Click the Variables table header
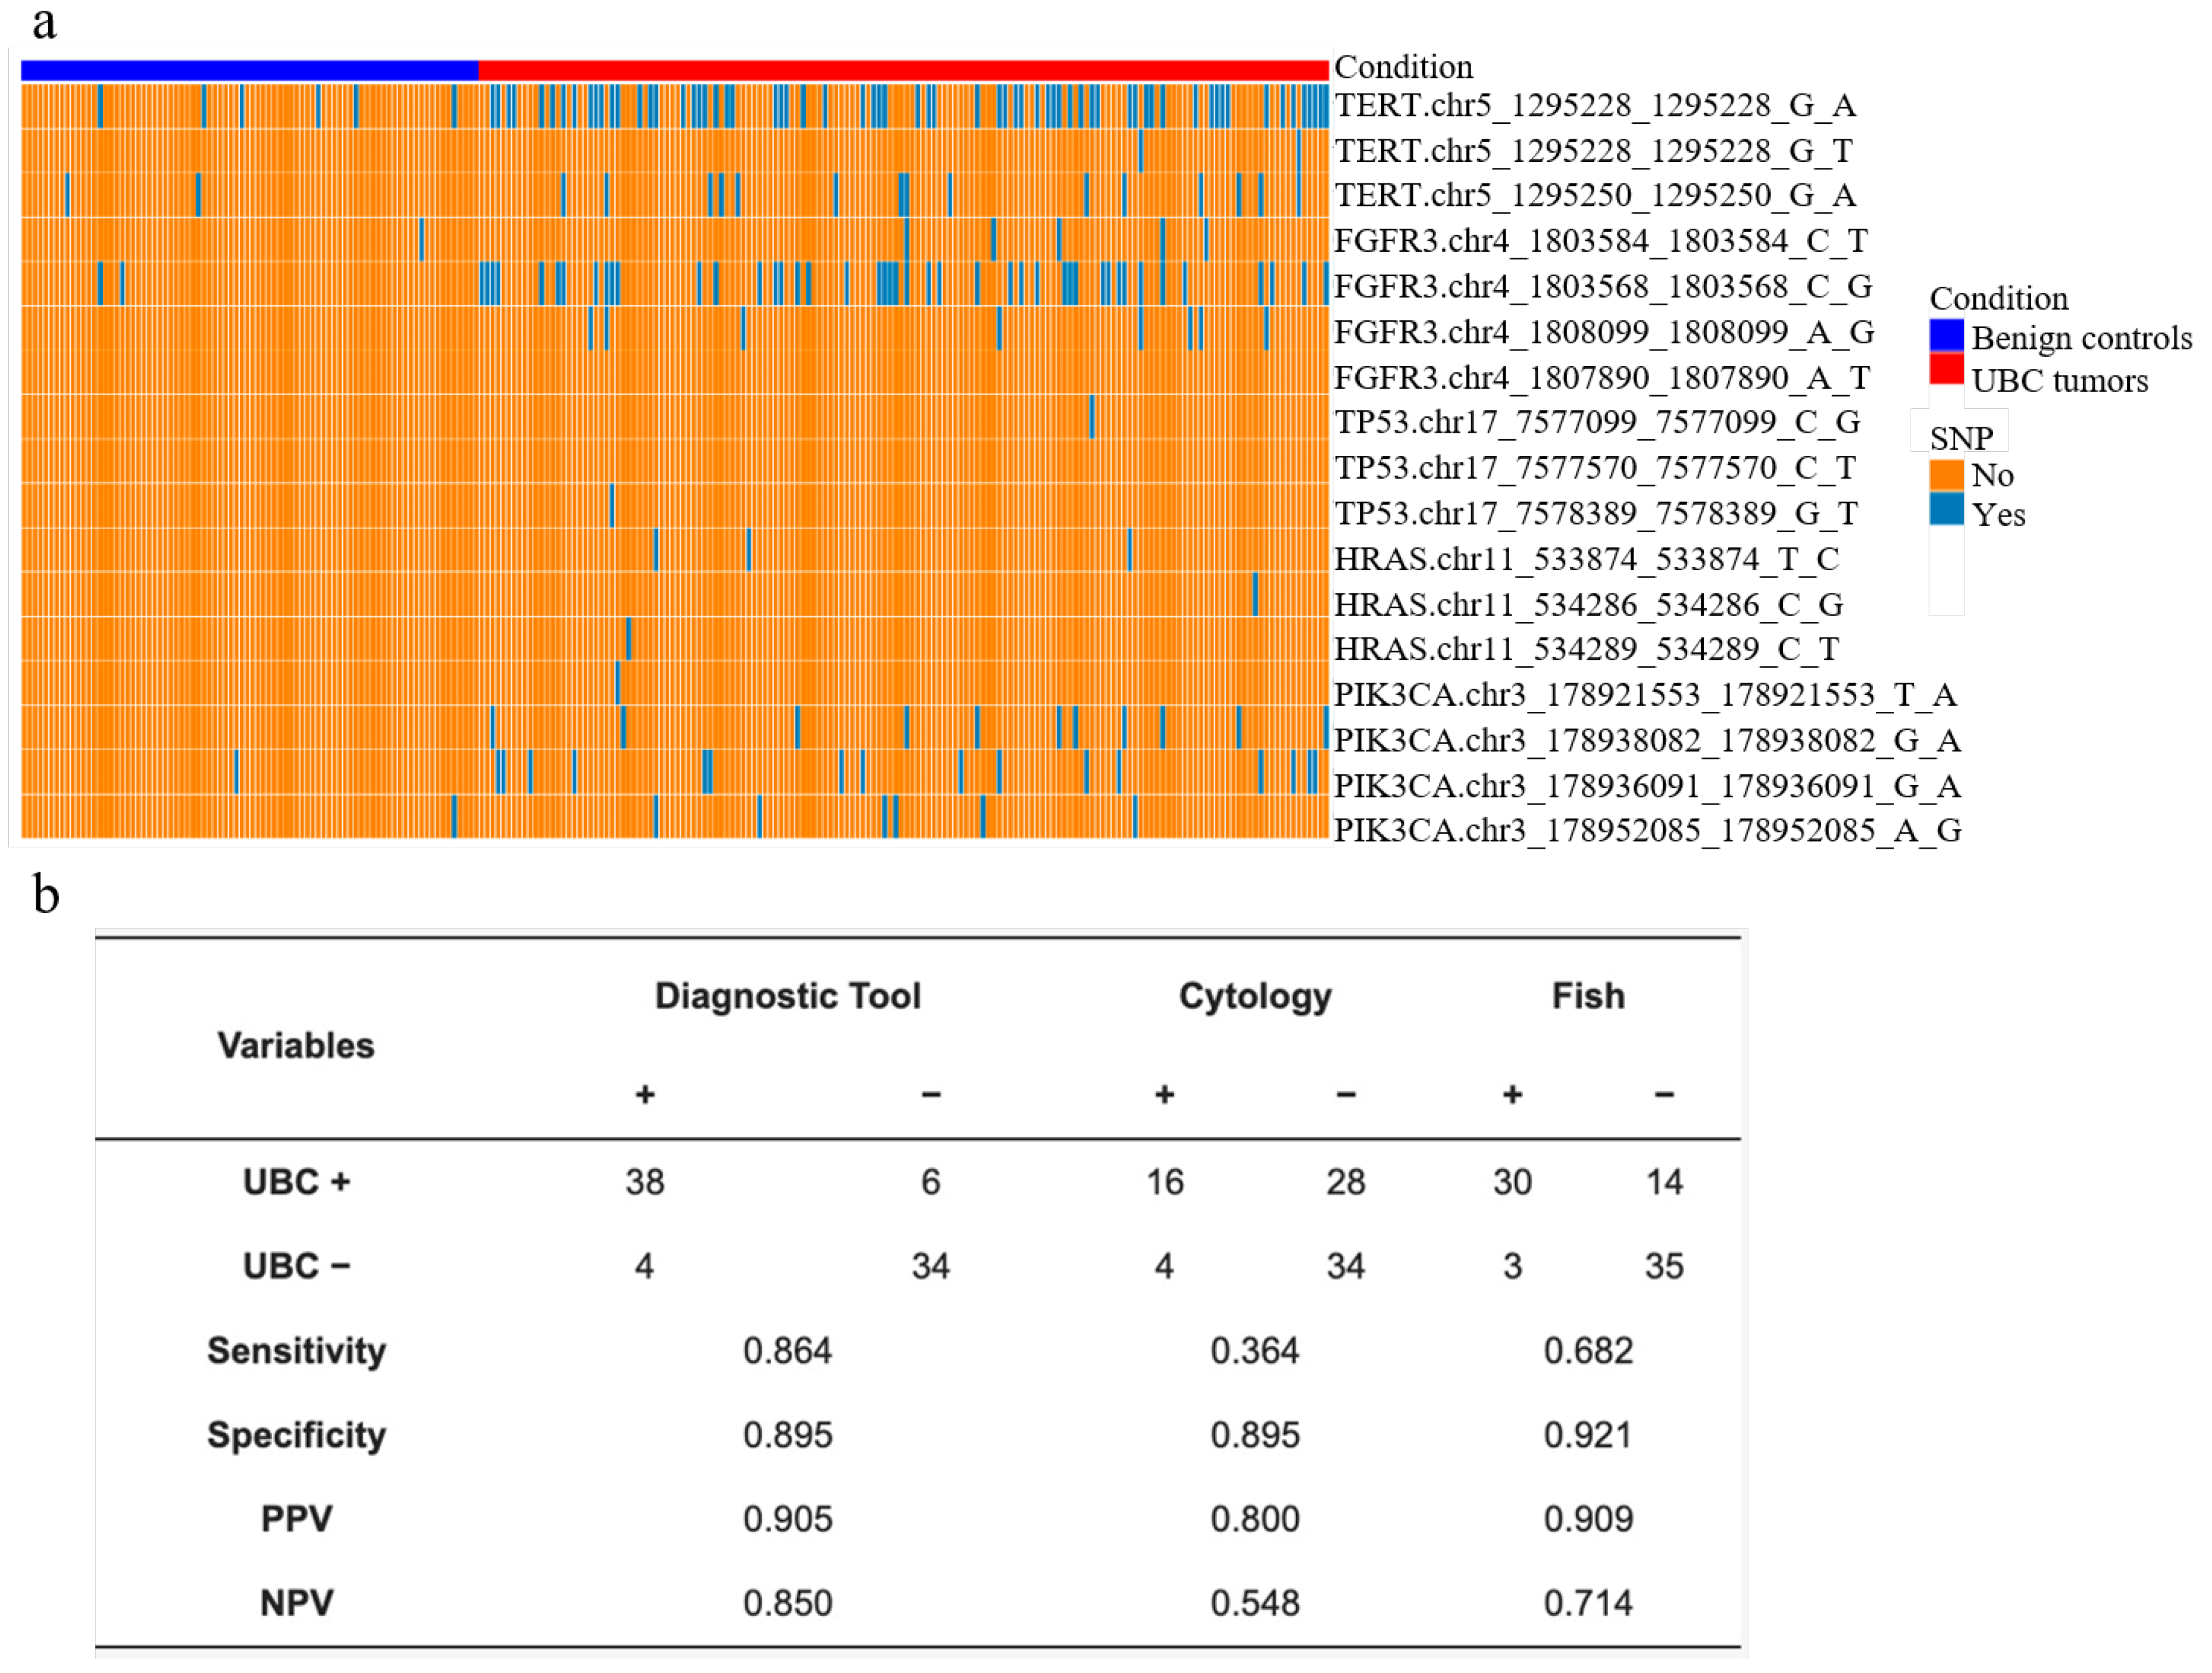This screenshot has height=1673, width=2212. (x=296, y=1046)
